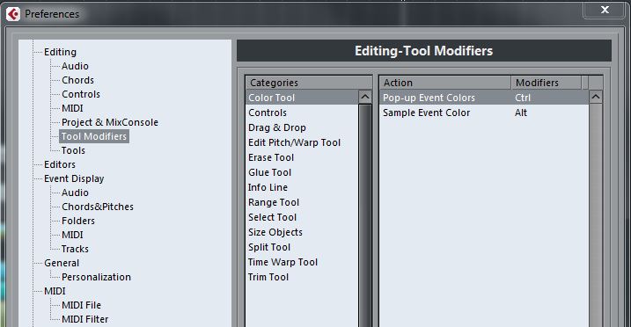Click the Categories list scroll-up arrow
631x327 pixels.
coord(364,98)
